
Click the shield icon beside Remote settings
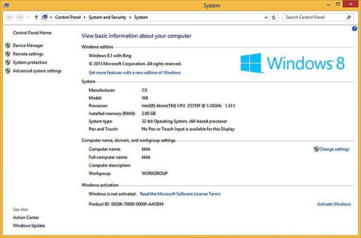point(8,54)
